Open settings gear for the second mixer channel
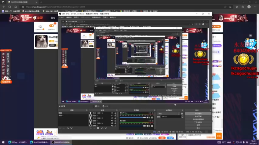The width and height of the screenshot is (259, 145). pos(152,126)
